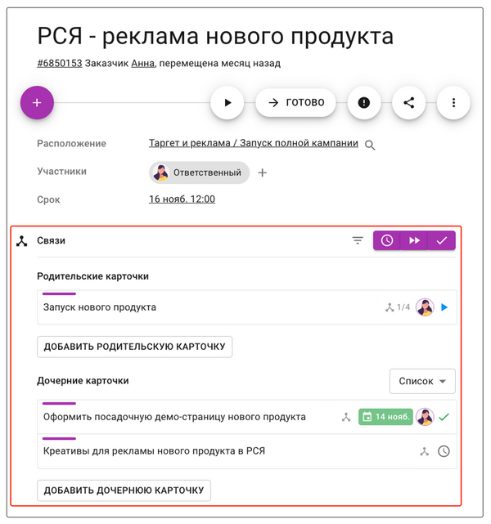
Task: Click avatar on Запуск нового продукта row
Action: (425, 307)
